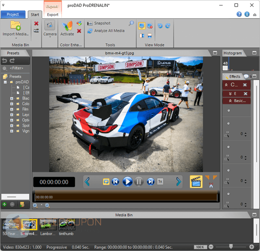Change the 1x playback speed
Image resolution: width=260 pixels, height=251 pixels.
(x=160, y=182)
